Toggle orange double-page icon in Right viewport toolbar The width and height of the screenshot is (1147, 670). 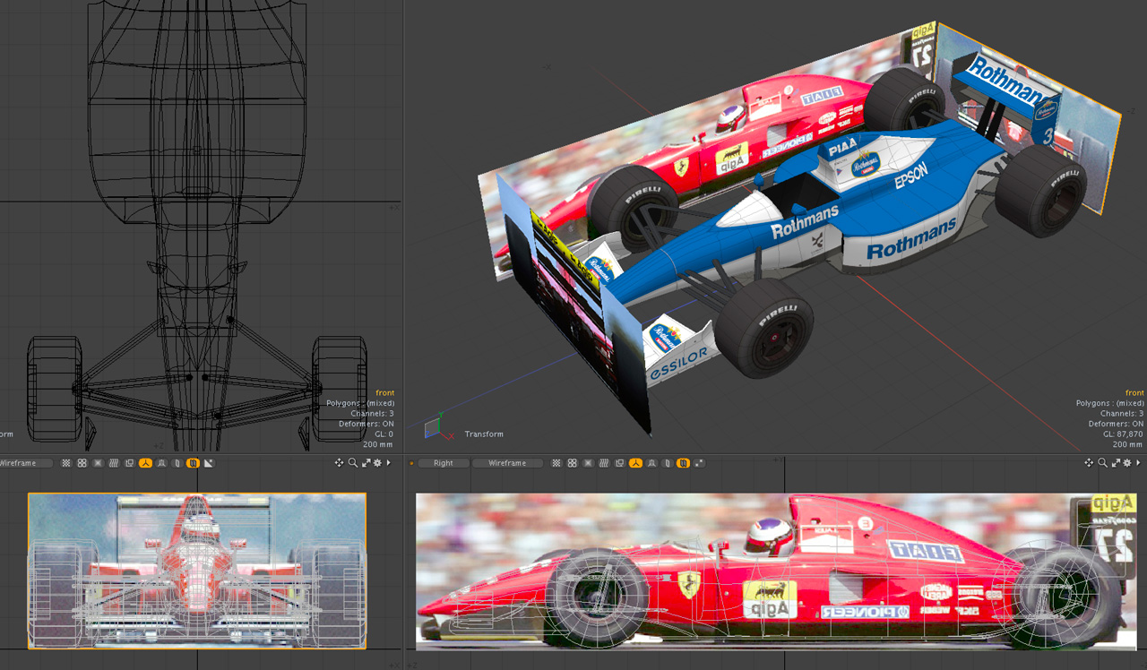click(683, 463)
